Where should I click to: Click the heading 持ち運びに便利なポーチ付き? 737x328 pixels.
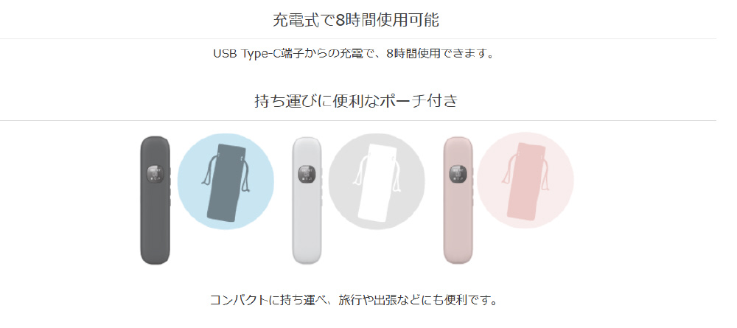[356, 101]
